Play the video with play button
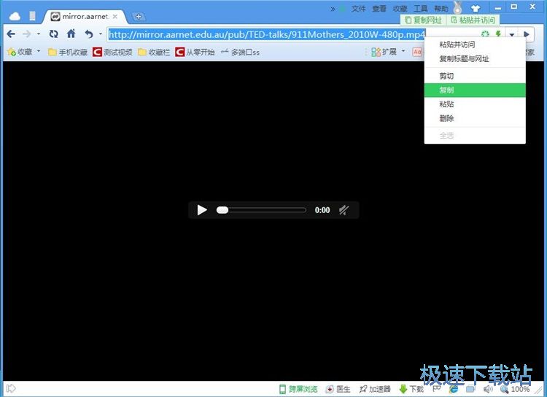This screenshot has height=397, width=547. pos(202,210)
